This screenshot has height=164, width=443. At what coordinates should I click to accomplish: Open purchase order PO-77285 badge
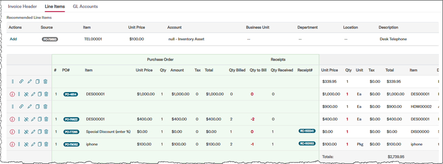[71, 132]
